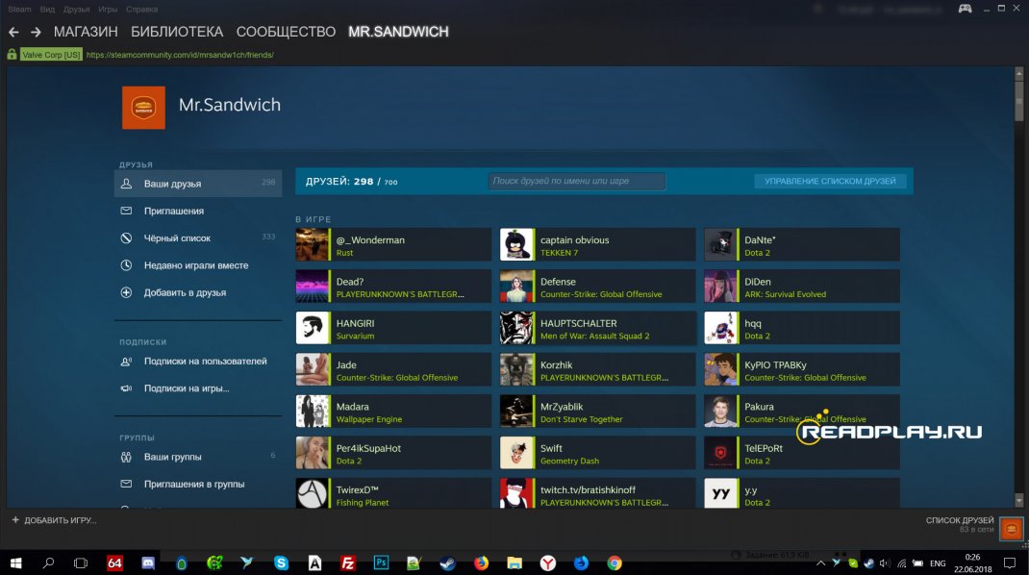The height and width of the screenshot is (575, 1029).
Task: Click the clock icon for Недавно играли вместе
Action: (126, 265)
